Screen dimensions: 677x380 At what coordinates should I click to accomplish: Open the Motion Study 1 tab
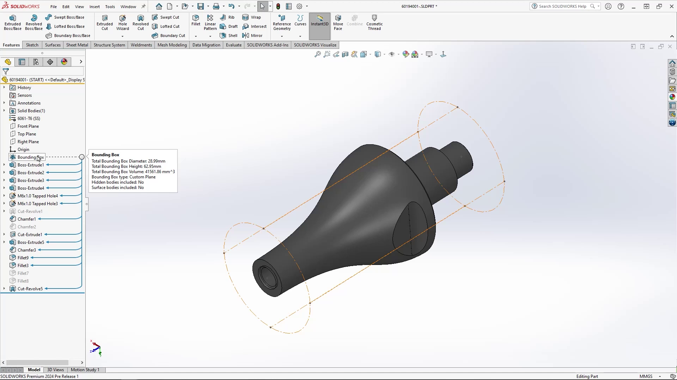pyautogui.click(x=85, y=370)
